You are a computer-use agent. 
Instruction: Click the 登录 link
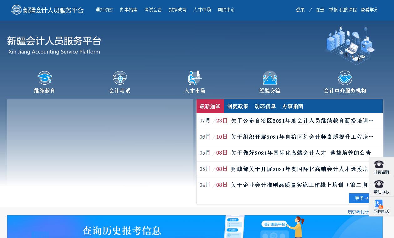pyautogui.click(x=300, y=10)
